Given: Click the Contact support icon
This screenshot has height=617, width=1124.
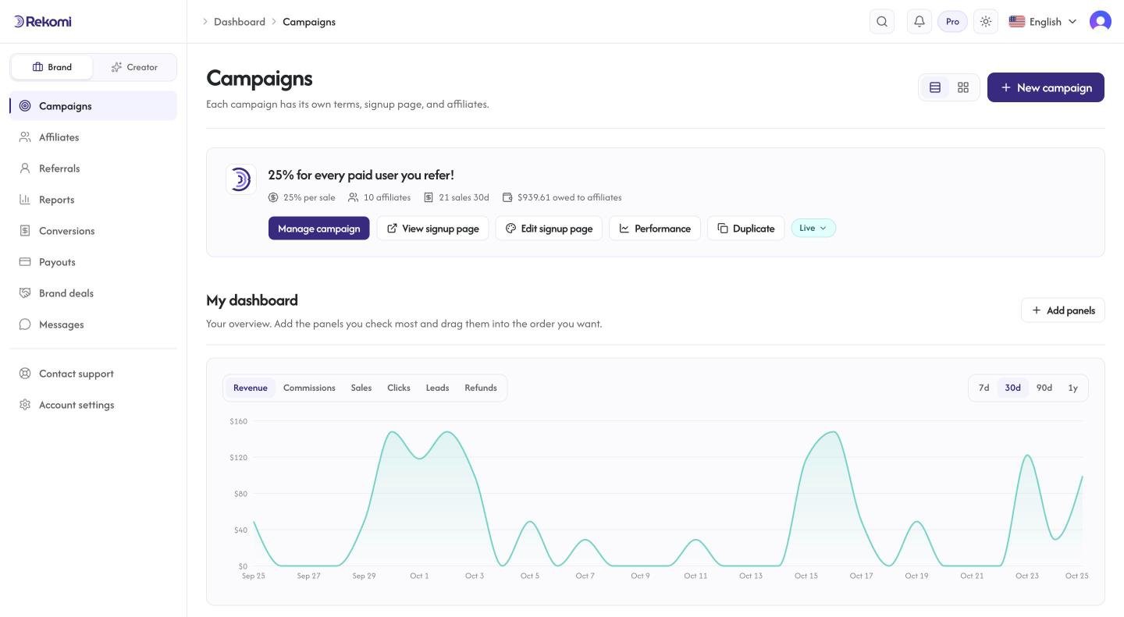Looking at the screenshot, I should point(25,374).
